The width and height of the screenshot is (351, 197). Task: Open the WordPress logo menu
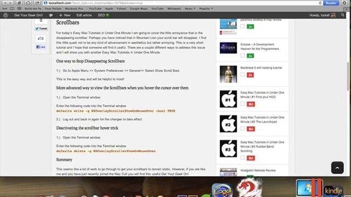click(x=5, y=15)
